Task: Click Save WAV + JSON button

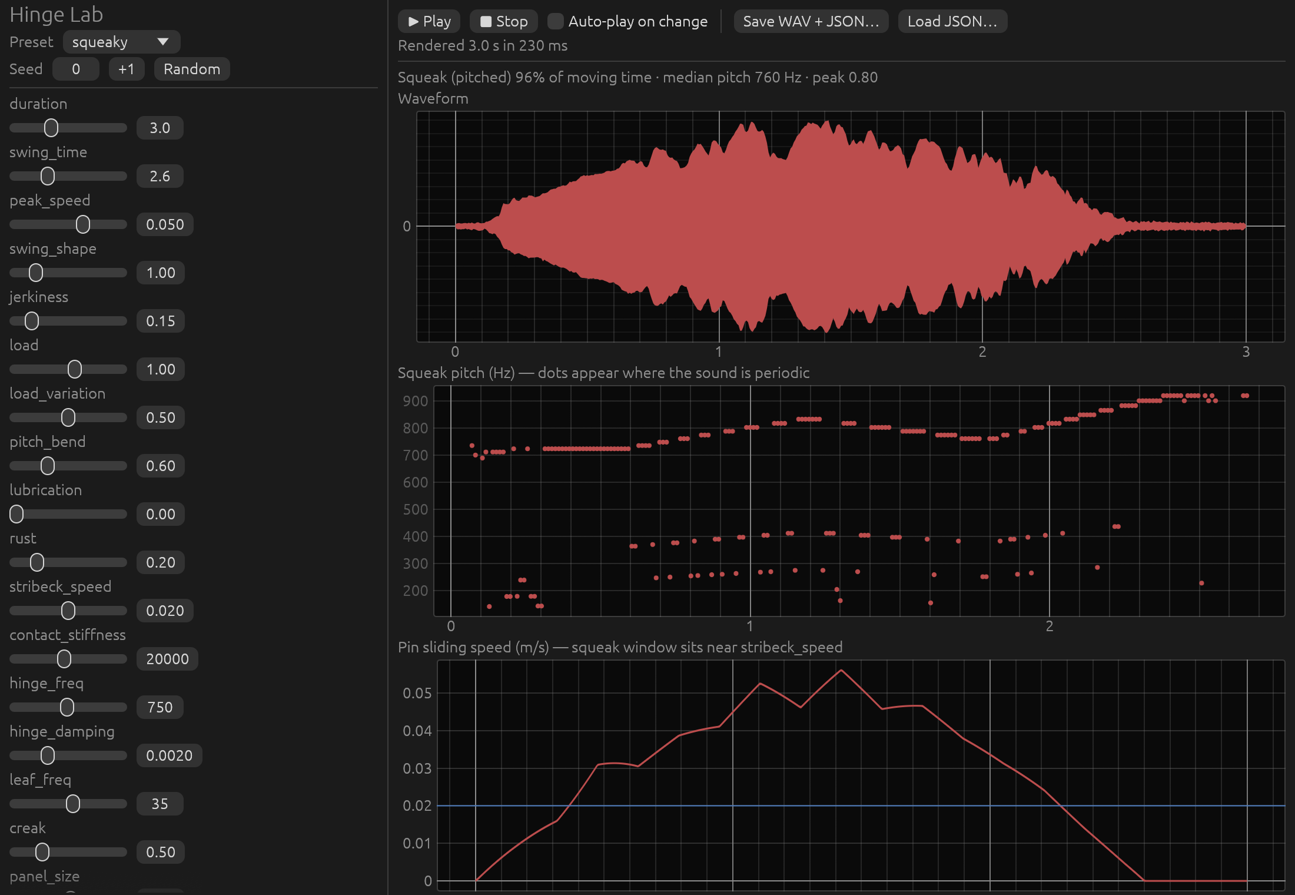Action: pyautogui.click(x=811, y=21)
